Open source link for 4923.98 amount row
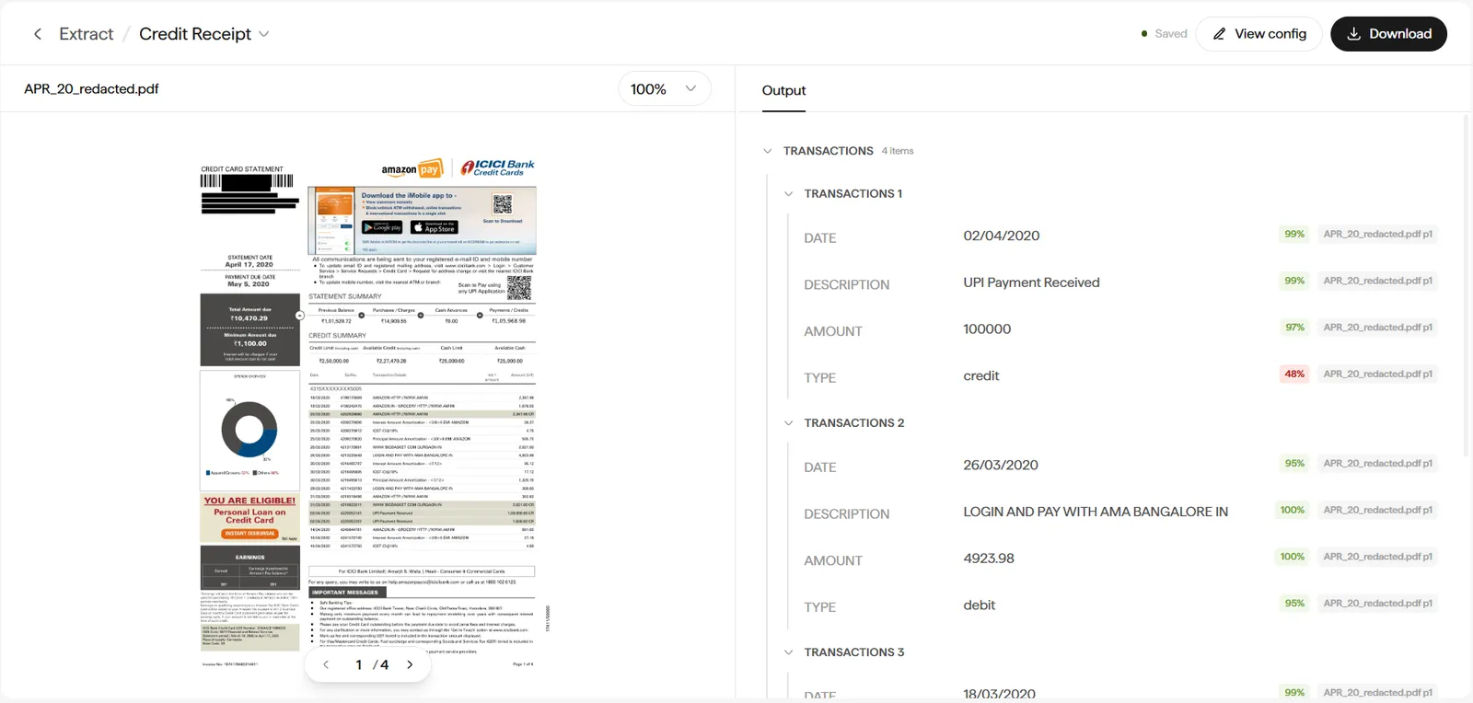The image size is (1473, 703). (1377, 556)
